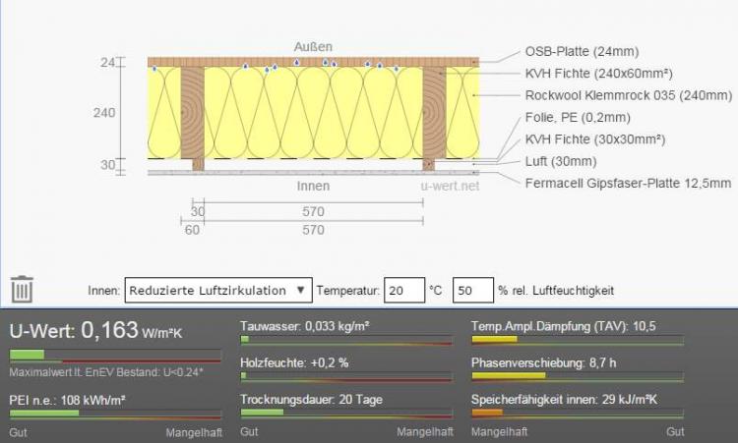
Task: Click the relative humidity field showing 50
Action: [471, 291]
